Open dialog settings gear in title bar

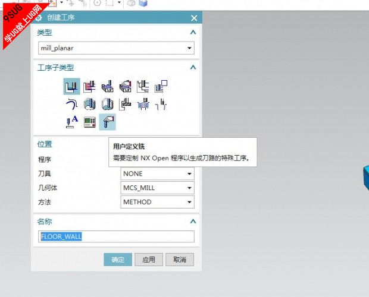point(38,18)
